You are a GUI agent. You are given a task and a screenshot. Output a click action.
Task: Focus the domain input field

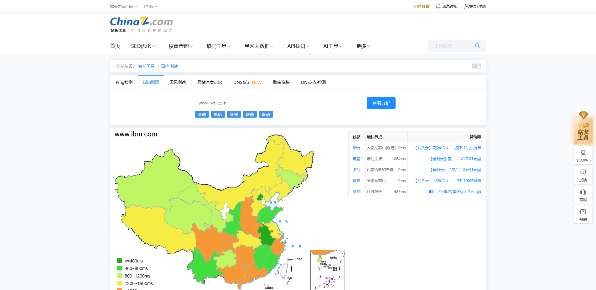281,103
